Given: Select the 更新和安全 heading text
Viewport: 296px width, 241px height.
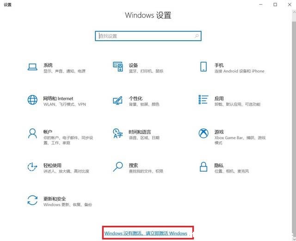Looking at the screenshot, I should click(x=55, y=199).
